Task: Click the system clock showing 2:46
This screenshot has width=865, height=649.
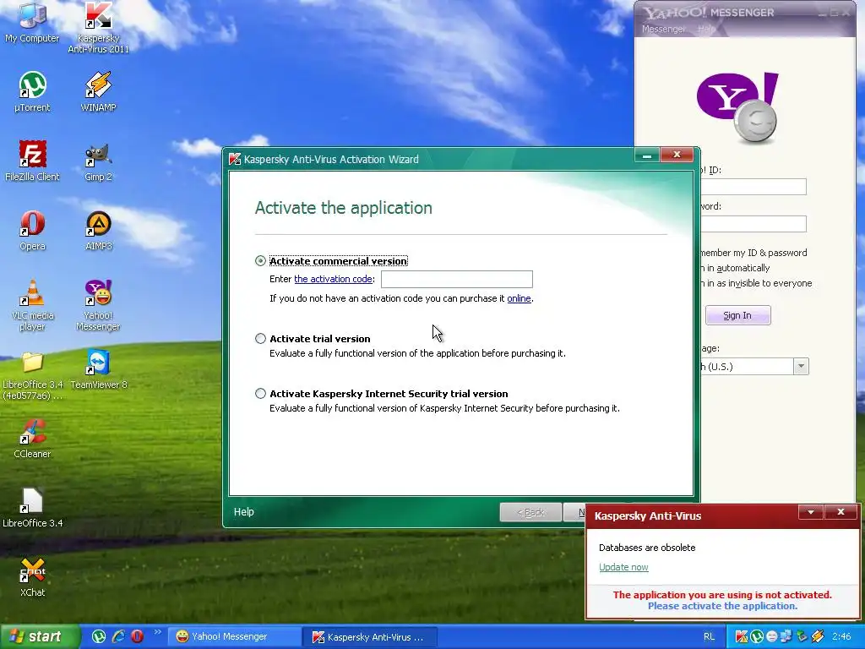Action: [x=842, y=637]
